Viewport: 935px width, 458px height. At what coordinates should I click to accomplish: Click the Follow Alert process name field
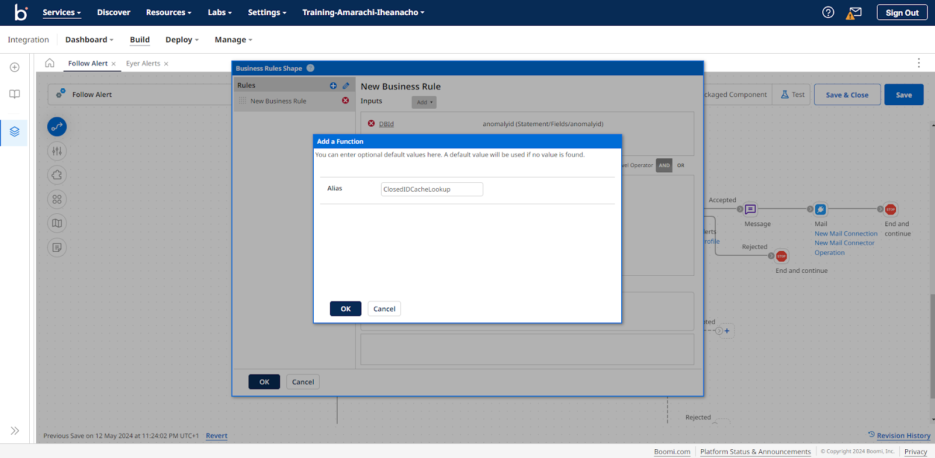[x=140, y=95]
